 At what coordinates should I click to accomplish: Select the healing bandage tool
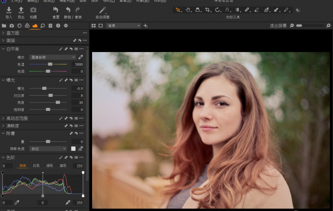pyautogui.click(x=247, y=10)
